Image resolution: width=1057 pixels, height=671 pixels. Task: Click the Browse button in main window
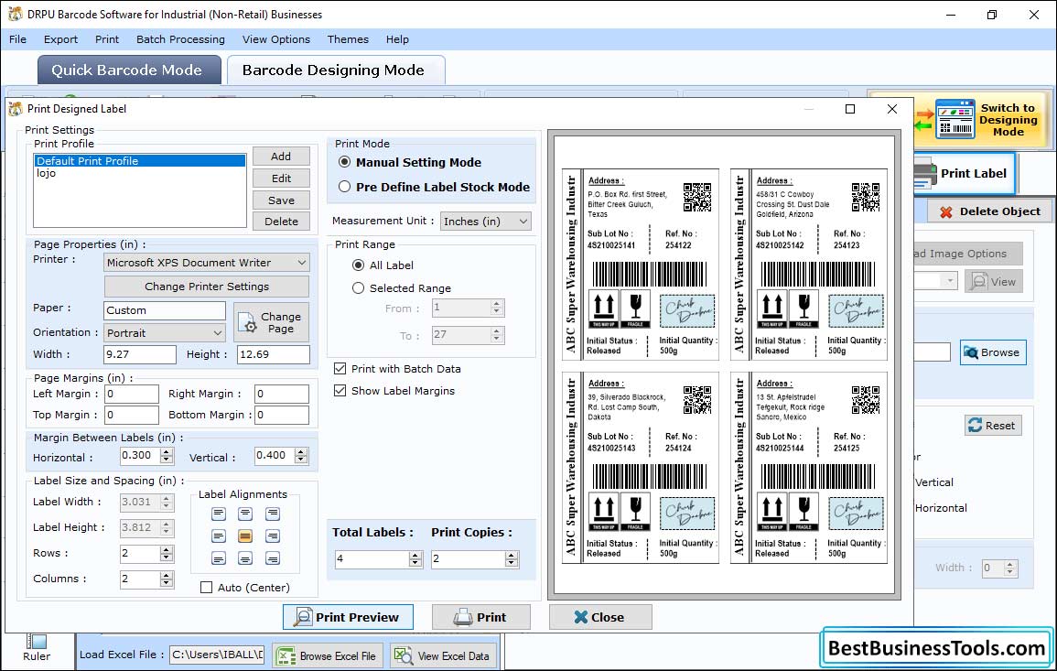click(993, 352)
